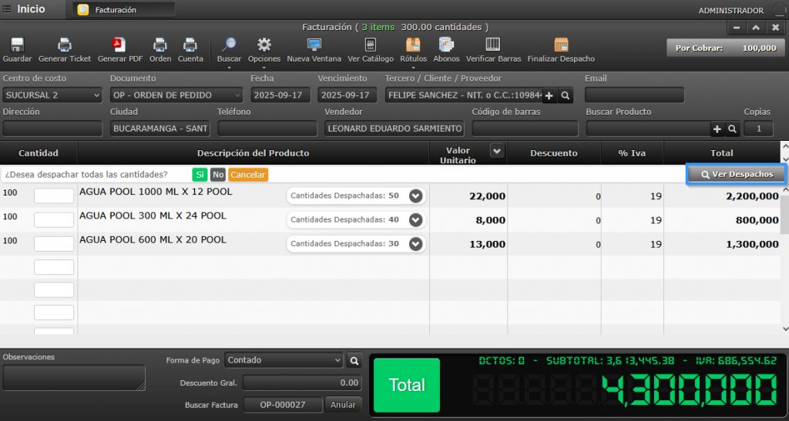The height and width of the screenshot is (421, 789).
Task: Expand the Centro de costo dropdown
Action: pos(52,95)
